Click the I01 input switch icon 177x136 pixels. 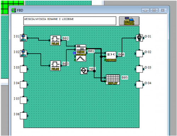coord(23,38)
